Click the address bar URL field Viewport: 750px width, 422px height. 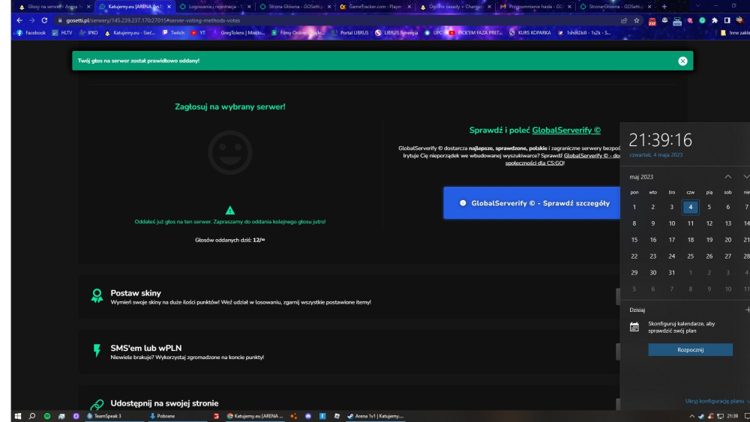334,20
